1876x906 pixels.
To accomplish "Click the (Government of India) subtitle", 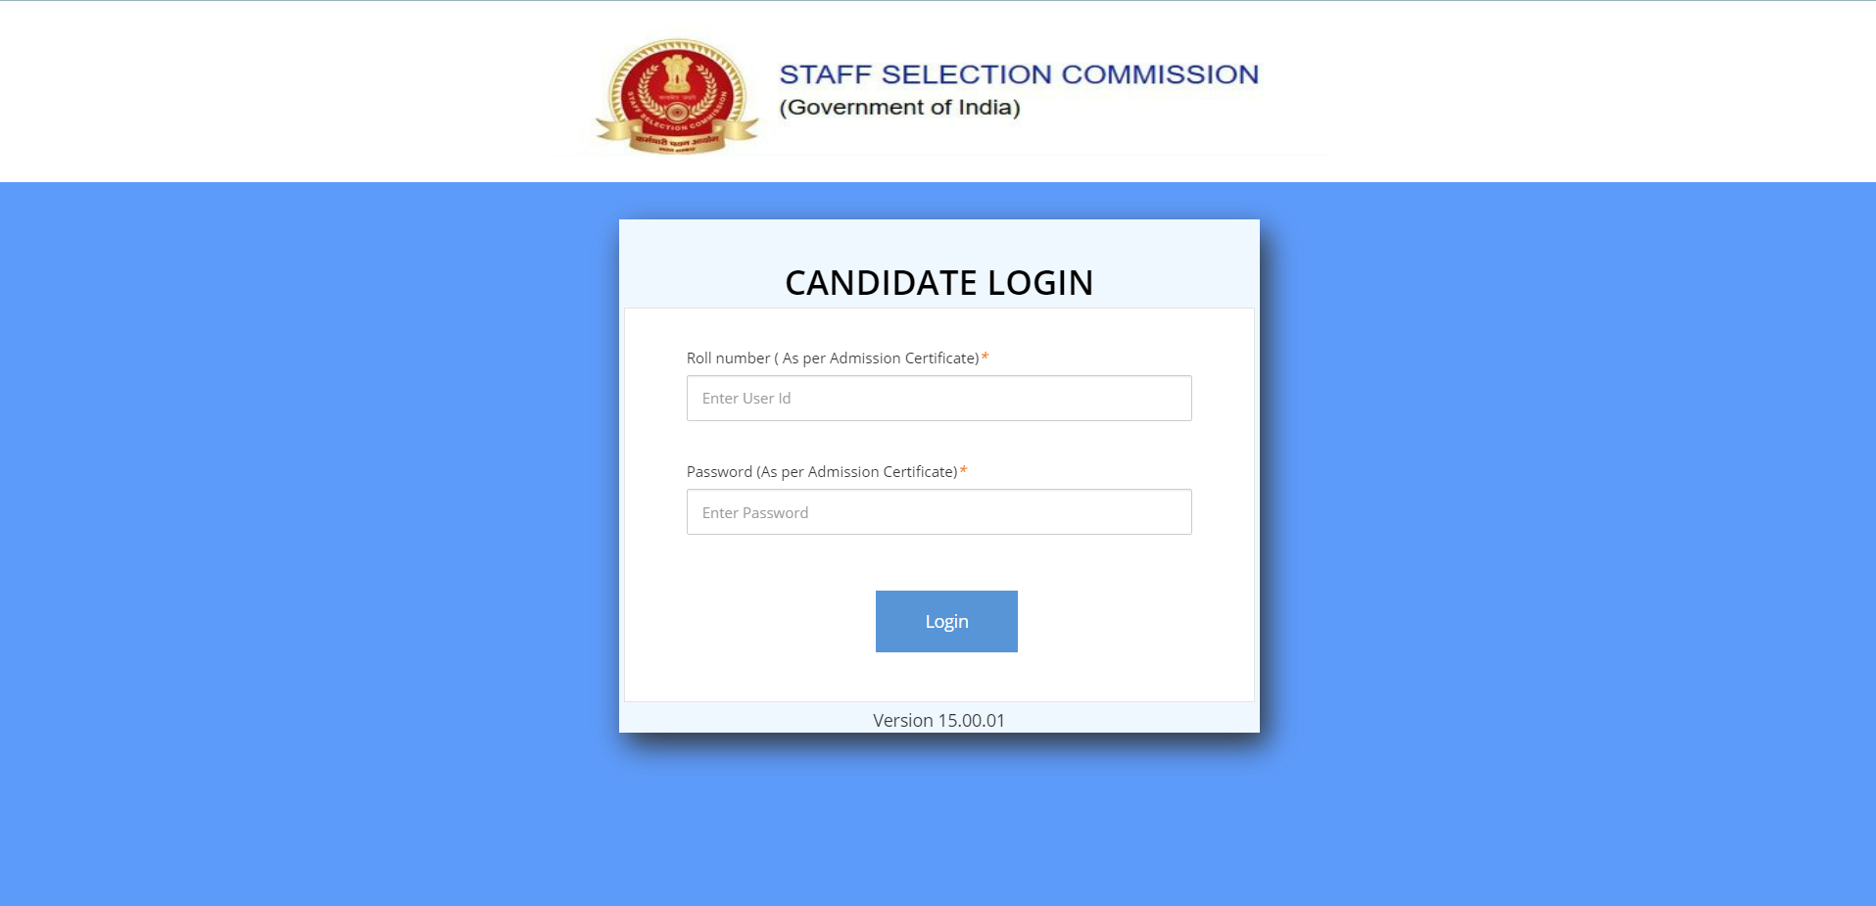I will pos(899,107).
